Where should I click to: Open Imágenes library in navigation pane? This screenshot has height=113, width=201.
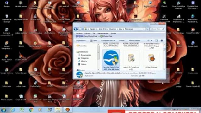(x=83, y=58)
